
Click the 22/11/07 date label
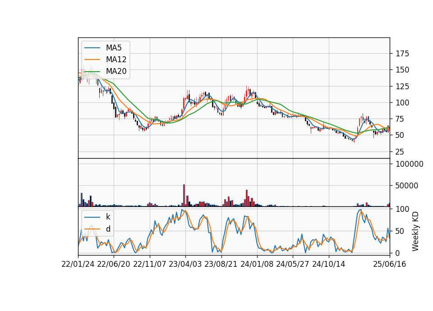click(150, 264)
